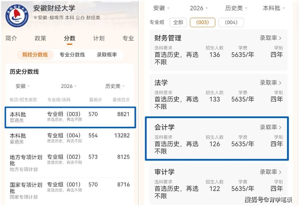299x206 pixels.
Task: Open the 2026 dropdown in the right panel
Action: pyautogui.click(x=199, y=8)
